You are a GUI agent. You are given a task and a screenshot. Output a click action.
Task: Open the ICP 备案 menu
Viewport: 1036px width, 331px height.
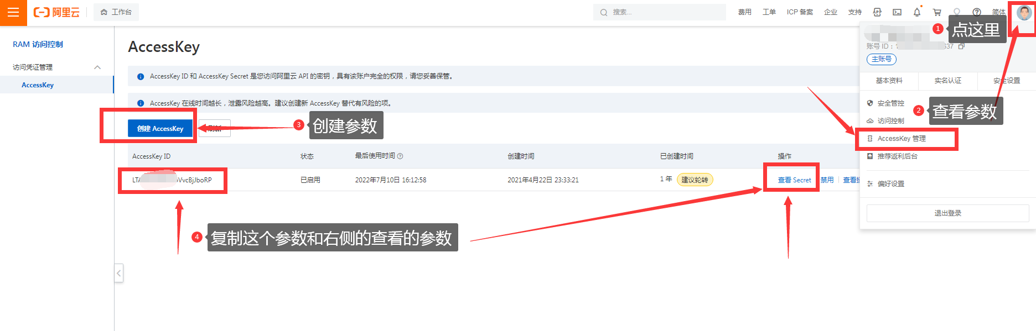800,12
